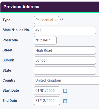Click the End Date label

coord(10,101)
